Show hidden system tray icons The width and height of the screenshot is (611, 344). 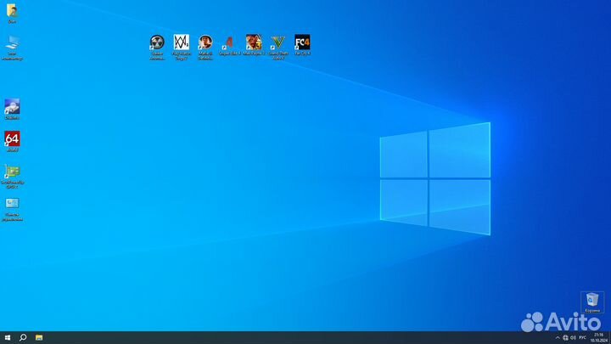pos(558,338)
